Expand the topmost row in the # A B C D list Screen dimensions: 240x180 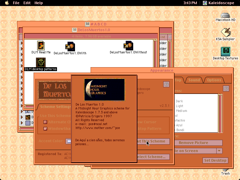tap(22, 43)
